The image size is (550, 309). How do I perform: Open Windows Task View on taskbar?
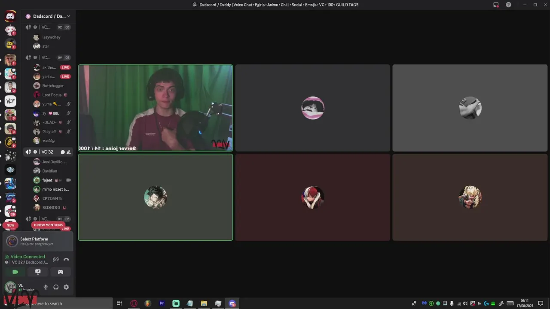[119, 303]
